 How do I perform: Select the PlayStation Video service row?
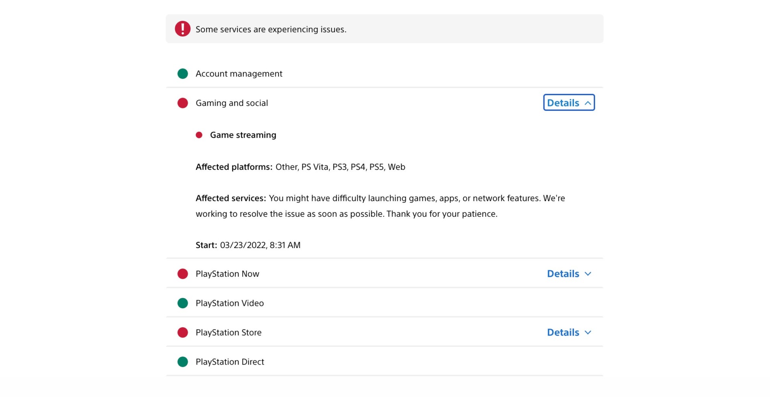pyautogui.click(x=229, y=303)
